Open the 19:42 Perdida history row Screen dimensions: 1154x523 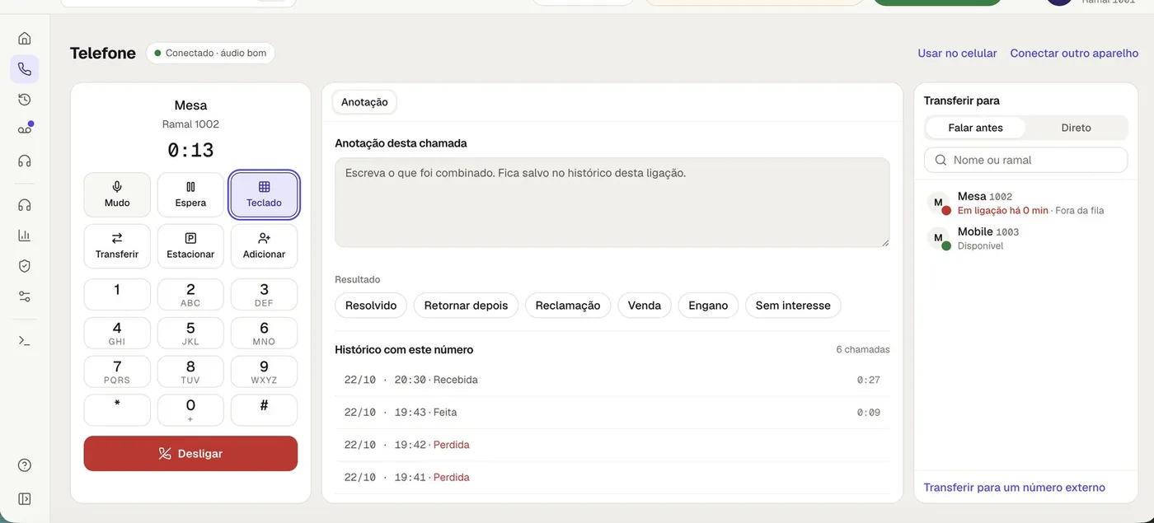(x=612, y=445)
